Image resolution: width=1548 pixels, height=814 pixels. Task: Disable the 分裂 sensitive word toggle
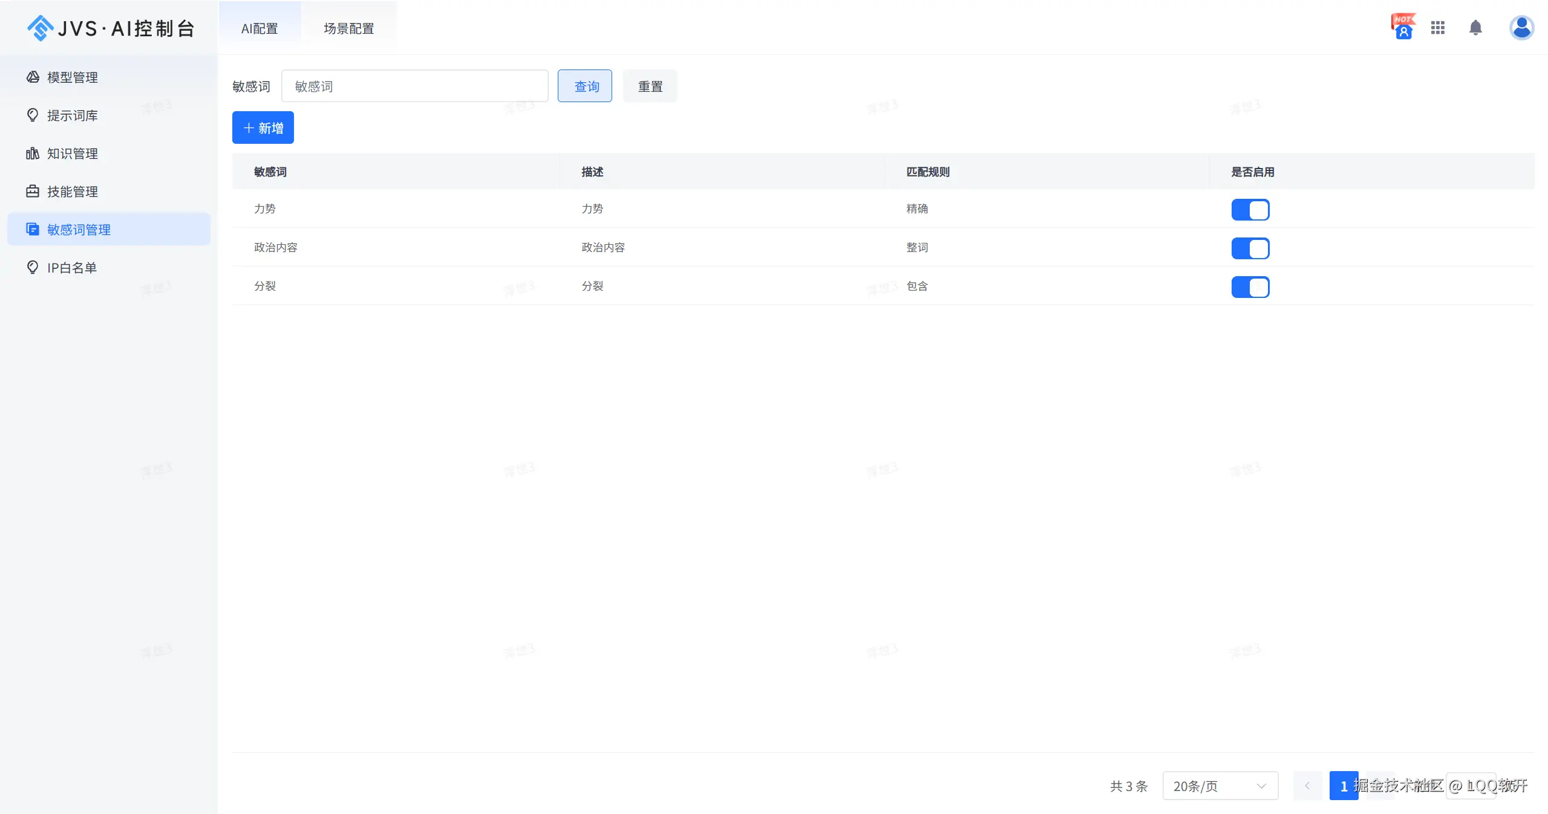pos(1250,287)
